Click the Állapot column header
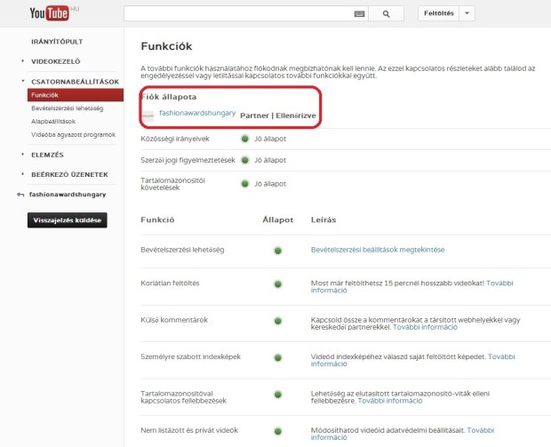This screenshot has width=551, height=447. tap(277, 220)
